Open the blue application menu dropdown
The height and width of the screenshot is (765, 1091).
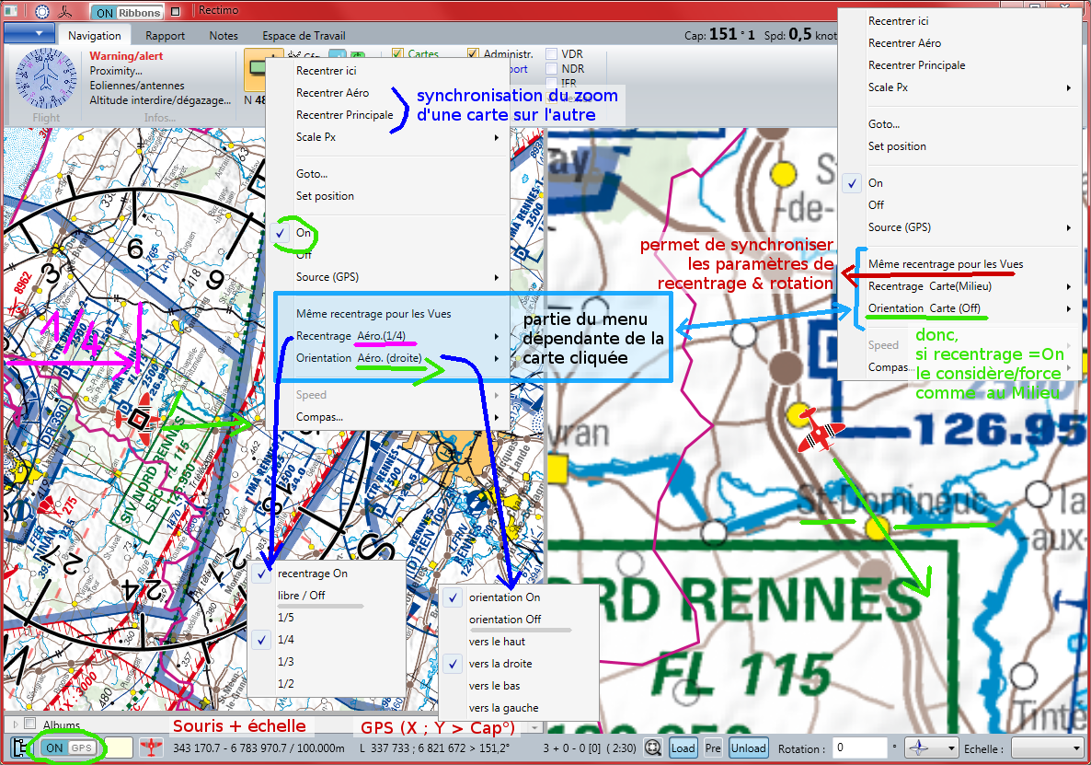[28, 33]
